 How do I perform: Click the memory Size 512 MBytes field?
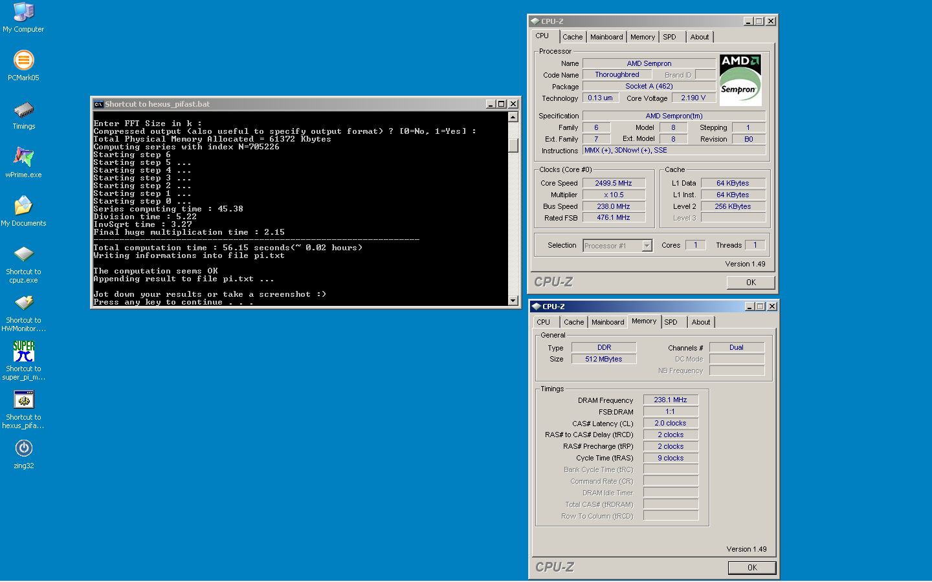[604, 359]
